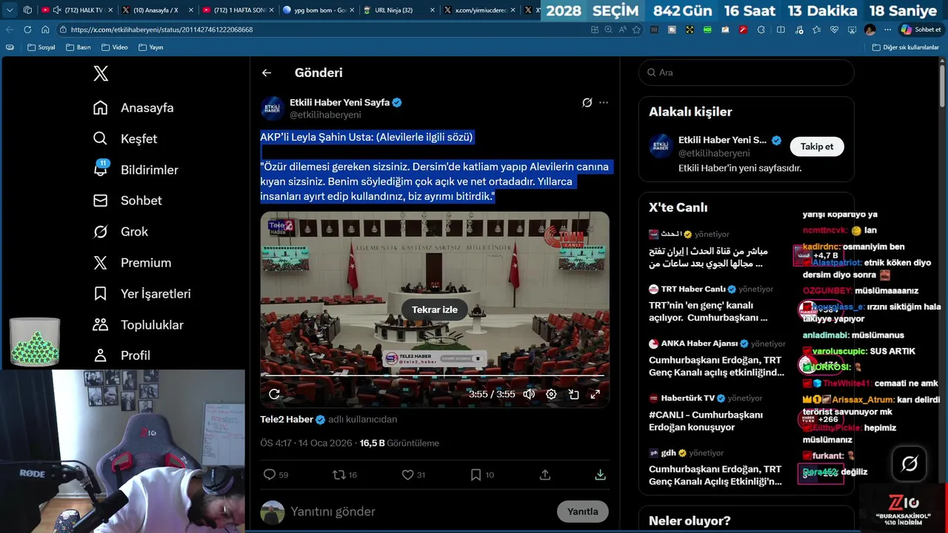This screenshot has height=533, width=948.
Task: Go to Anasayfa in sidebar
Action: point(133,108)
